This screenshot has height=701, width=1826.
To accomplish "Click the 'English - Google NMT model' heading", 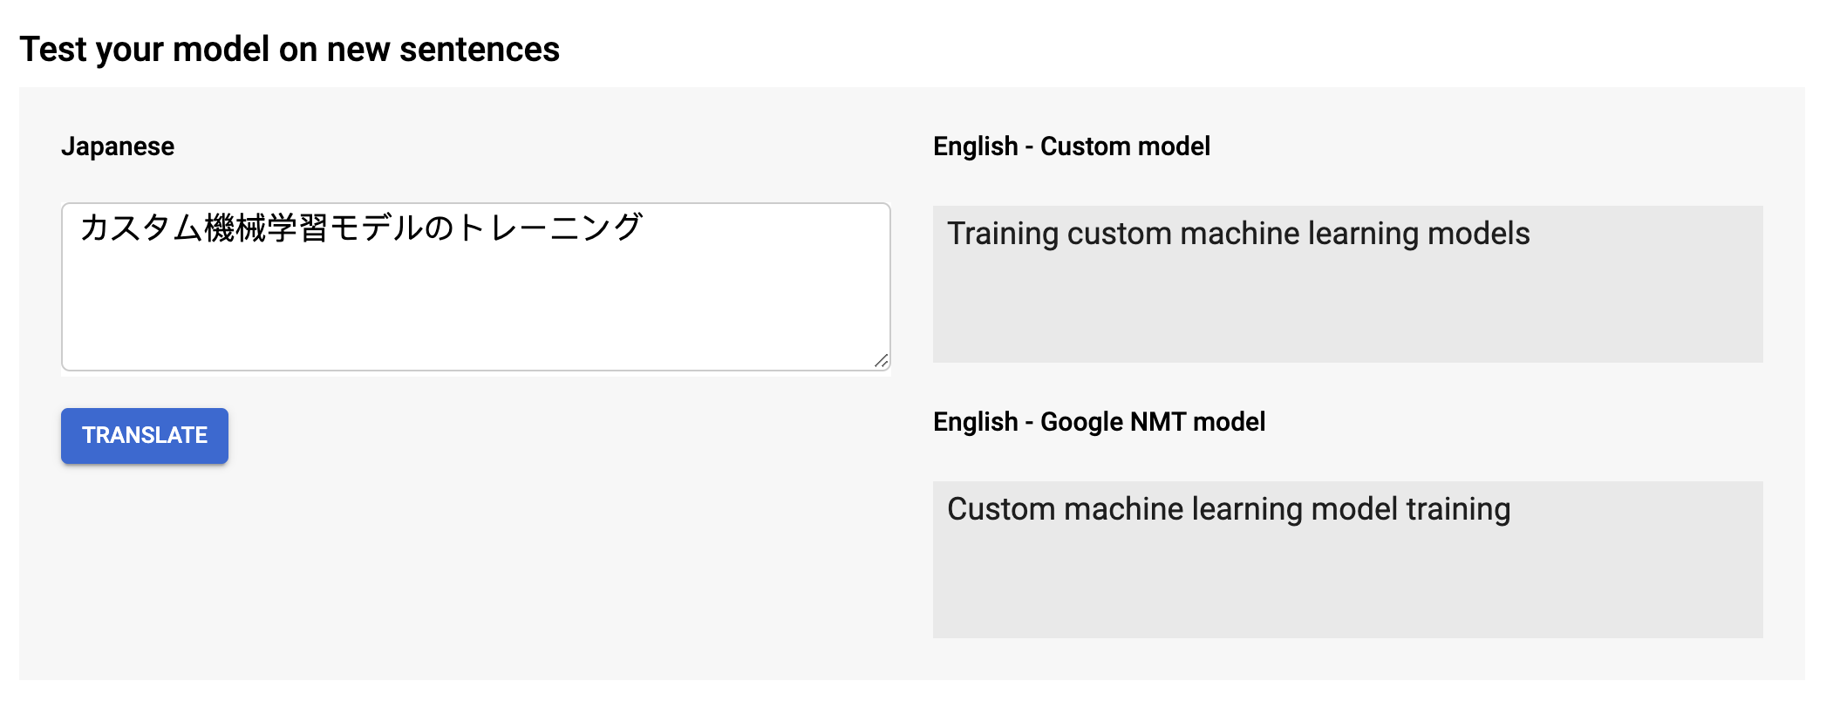I will click(x=1100, y=421).
